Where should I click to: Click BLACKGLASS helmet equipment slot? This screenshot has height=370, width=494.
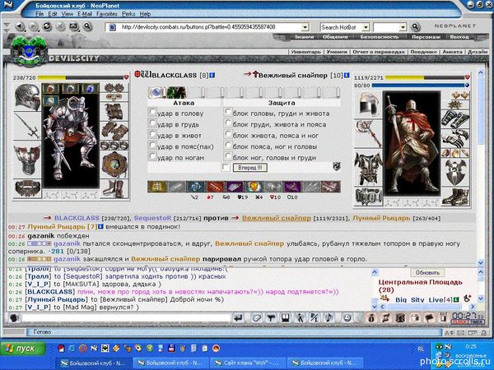[27, 97]
